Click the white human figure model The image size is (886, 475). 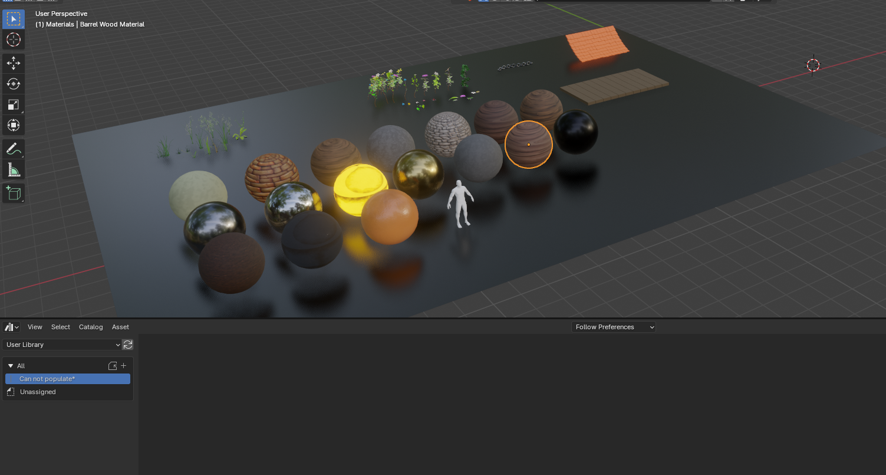pyautogui.click(x=460, y=204)
